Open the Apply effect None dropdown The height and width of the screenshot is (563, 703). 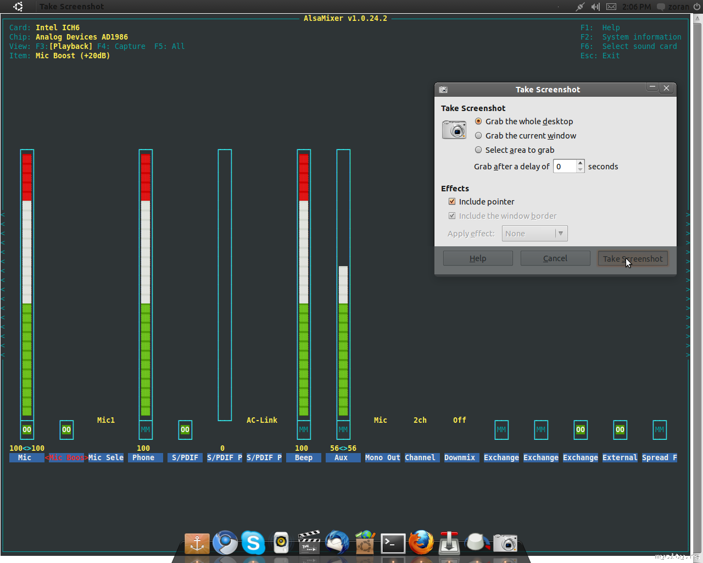[x=534, y=234]
